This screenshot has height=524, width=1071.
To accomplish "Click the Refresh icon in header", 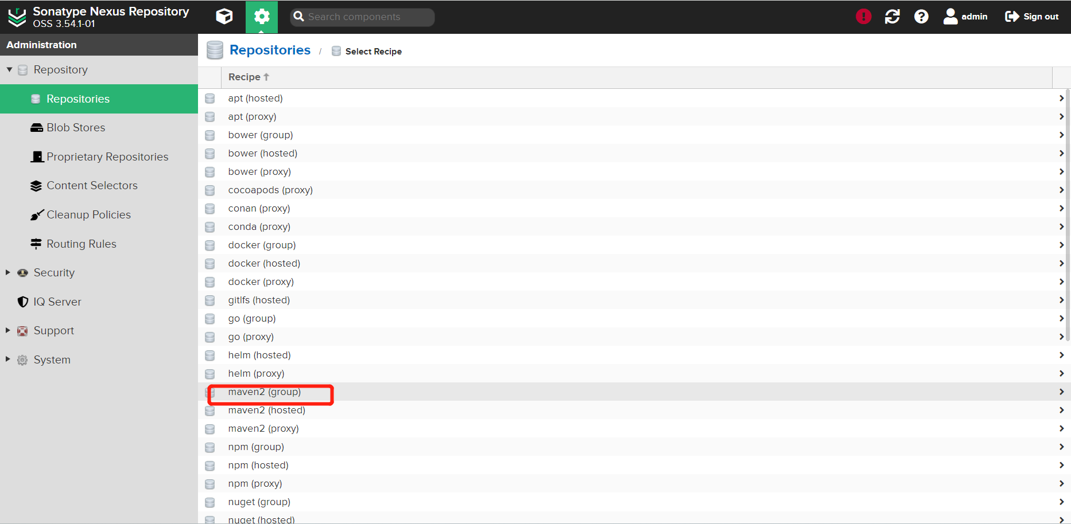I will (x=893, y=17).
